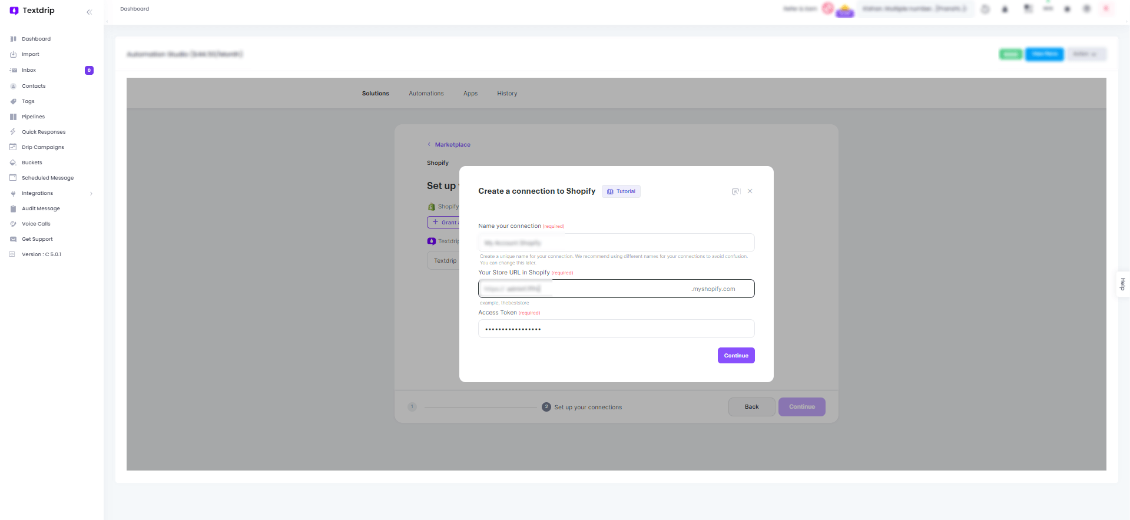Click the Dashboard breadcrumb text
This screenshot has height=520, width=1130.
point(135,9)
